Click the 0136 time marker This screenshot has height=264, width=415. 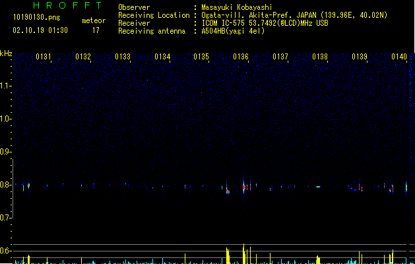coord(241,57)
